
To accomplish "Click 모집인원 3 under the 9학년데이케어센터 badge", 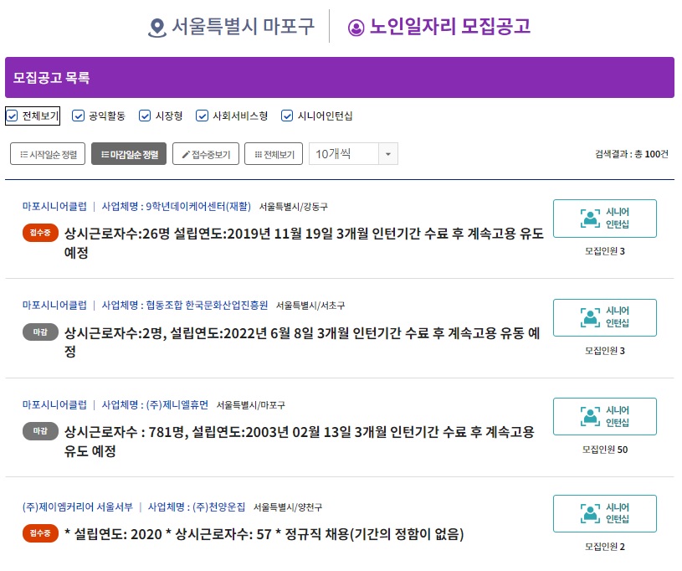I will [x=605, y=251].
